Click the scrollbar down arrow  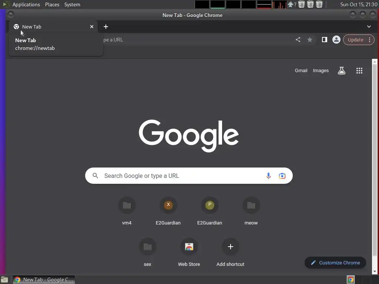(375, 271)
